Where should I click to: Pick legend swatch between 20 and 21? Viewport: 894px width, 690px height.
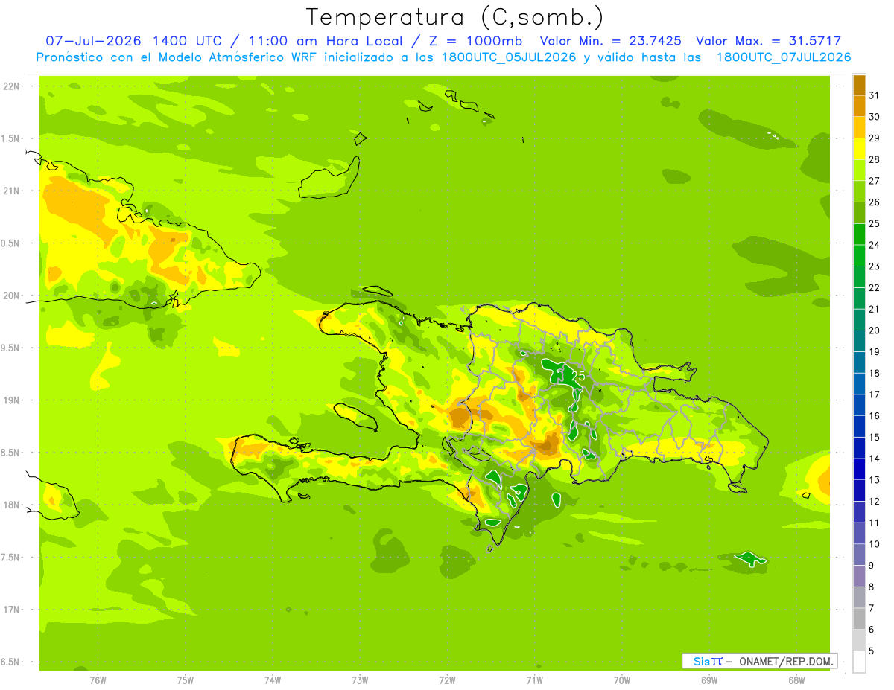859,319
